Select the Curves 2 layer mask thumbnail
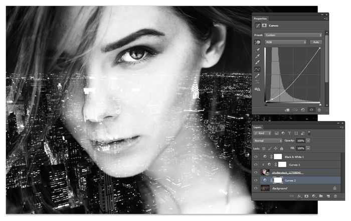 278,180
